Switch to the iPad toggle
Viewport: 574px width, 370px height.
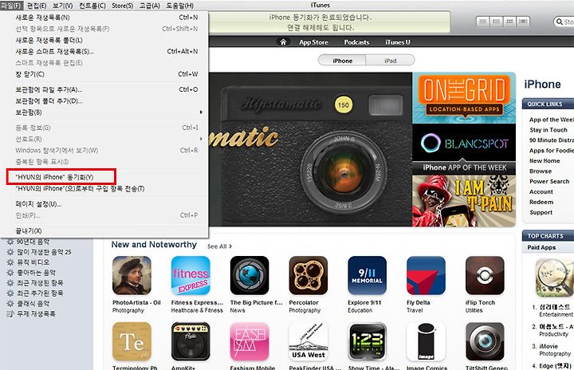point(390,61)
